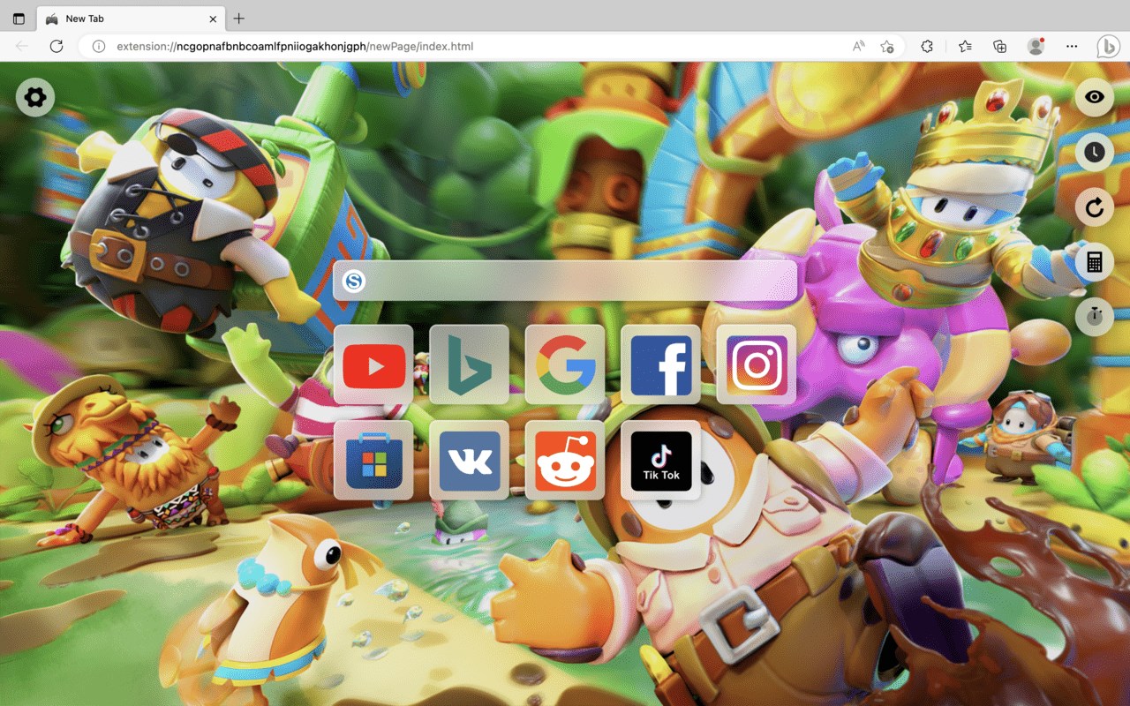1130x706 pixels.
Task: Open the browser Settings and more menu
Action: click(x=1072, y=46)
